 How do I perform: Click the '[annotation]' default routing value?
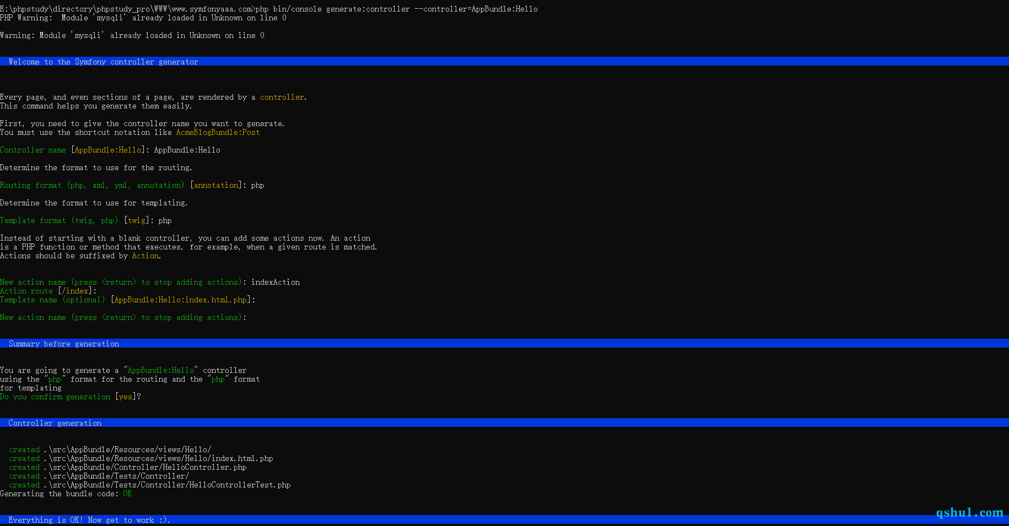pos(216,185)
